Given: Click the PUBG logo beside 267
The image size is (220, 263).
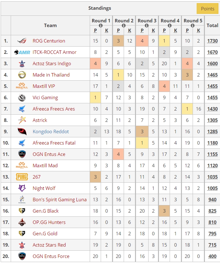Looking at the screenshot, I should (22, 177).
